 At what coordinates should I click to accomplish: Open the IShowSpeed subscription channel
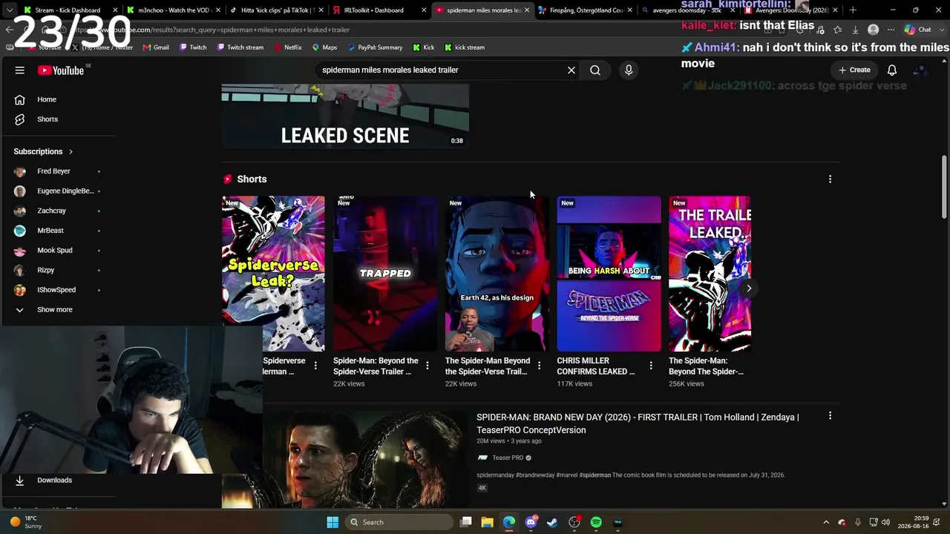(58, 290)
